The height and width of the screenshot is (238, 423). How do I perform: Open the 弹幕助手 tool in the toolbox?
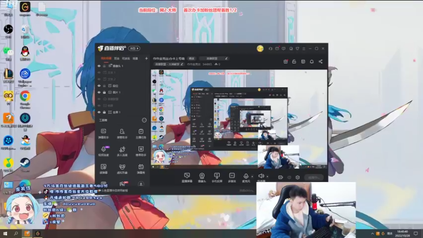click(103, 134)
